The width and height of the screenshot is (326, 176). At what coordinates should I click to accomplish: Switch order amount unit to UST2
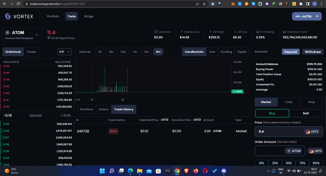coord(315,151)
